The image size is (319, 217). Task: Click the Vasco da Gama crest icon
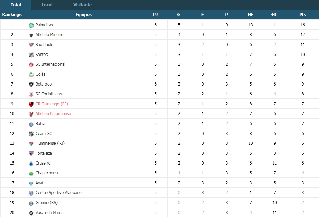click(x=31, y=213)
